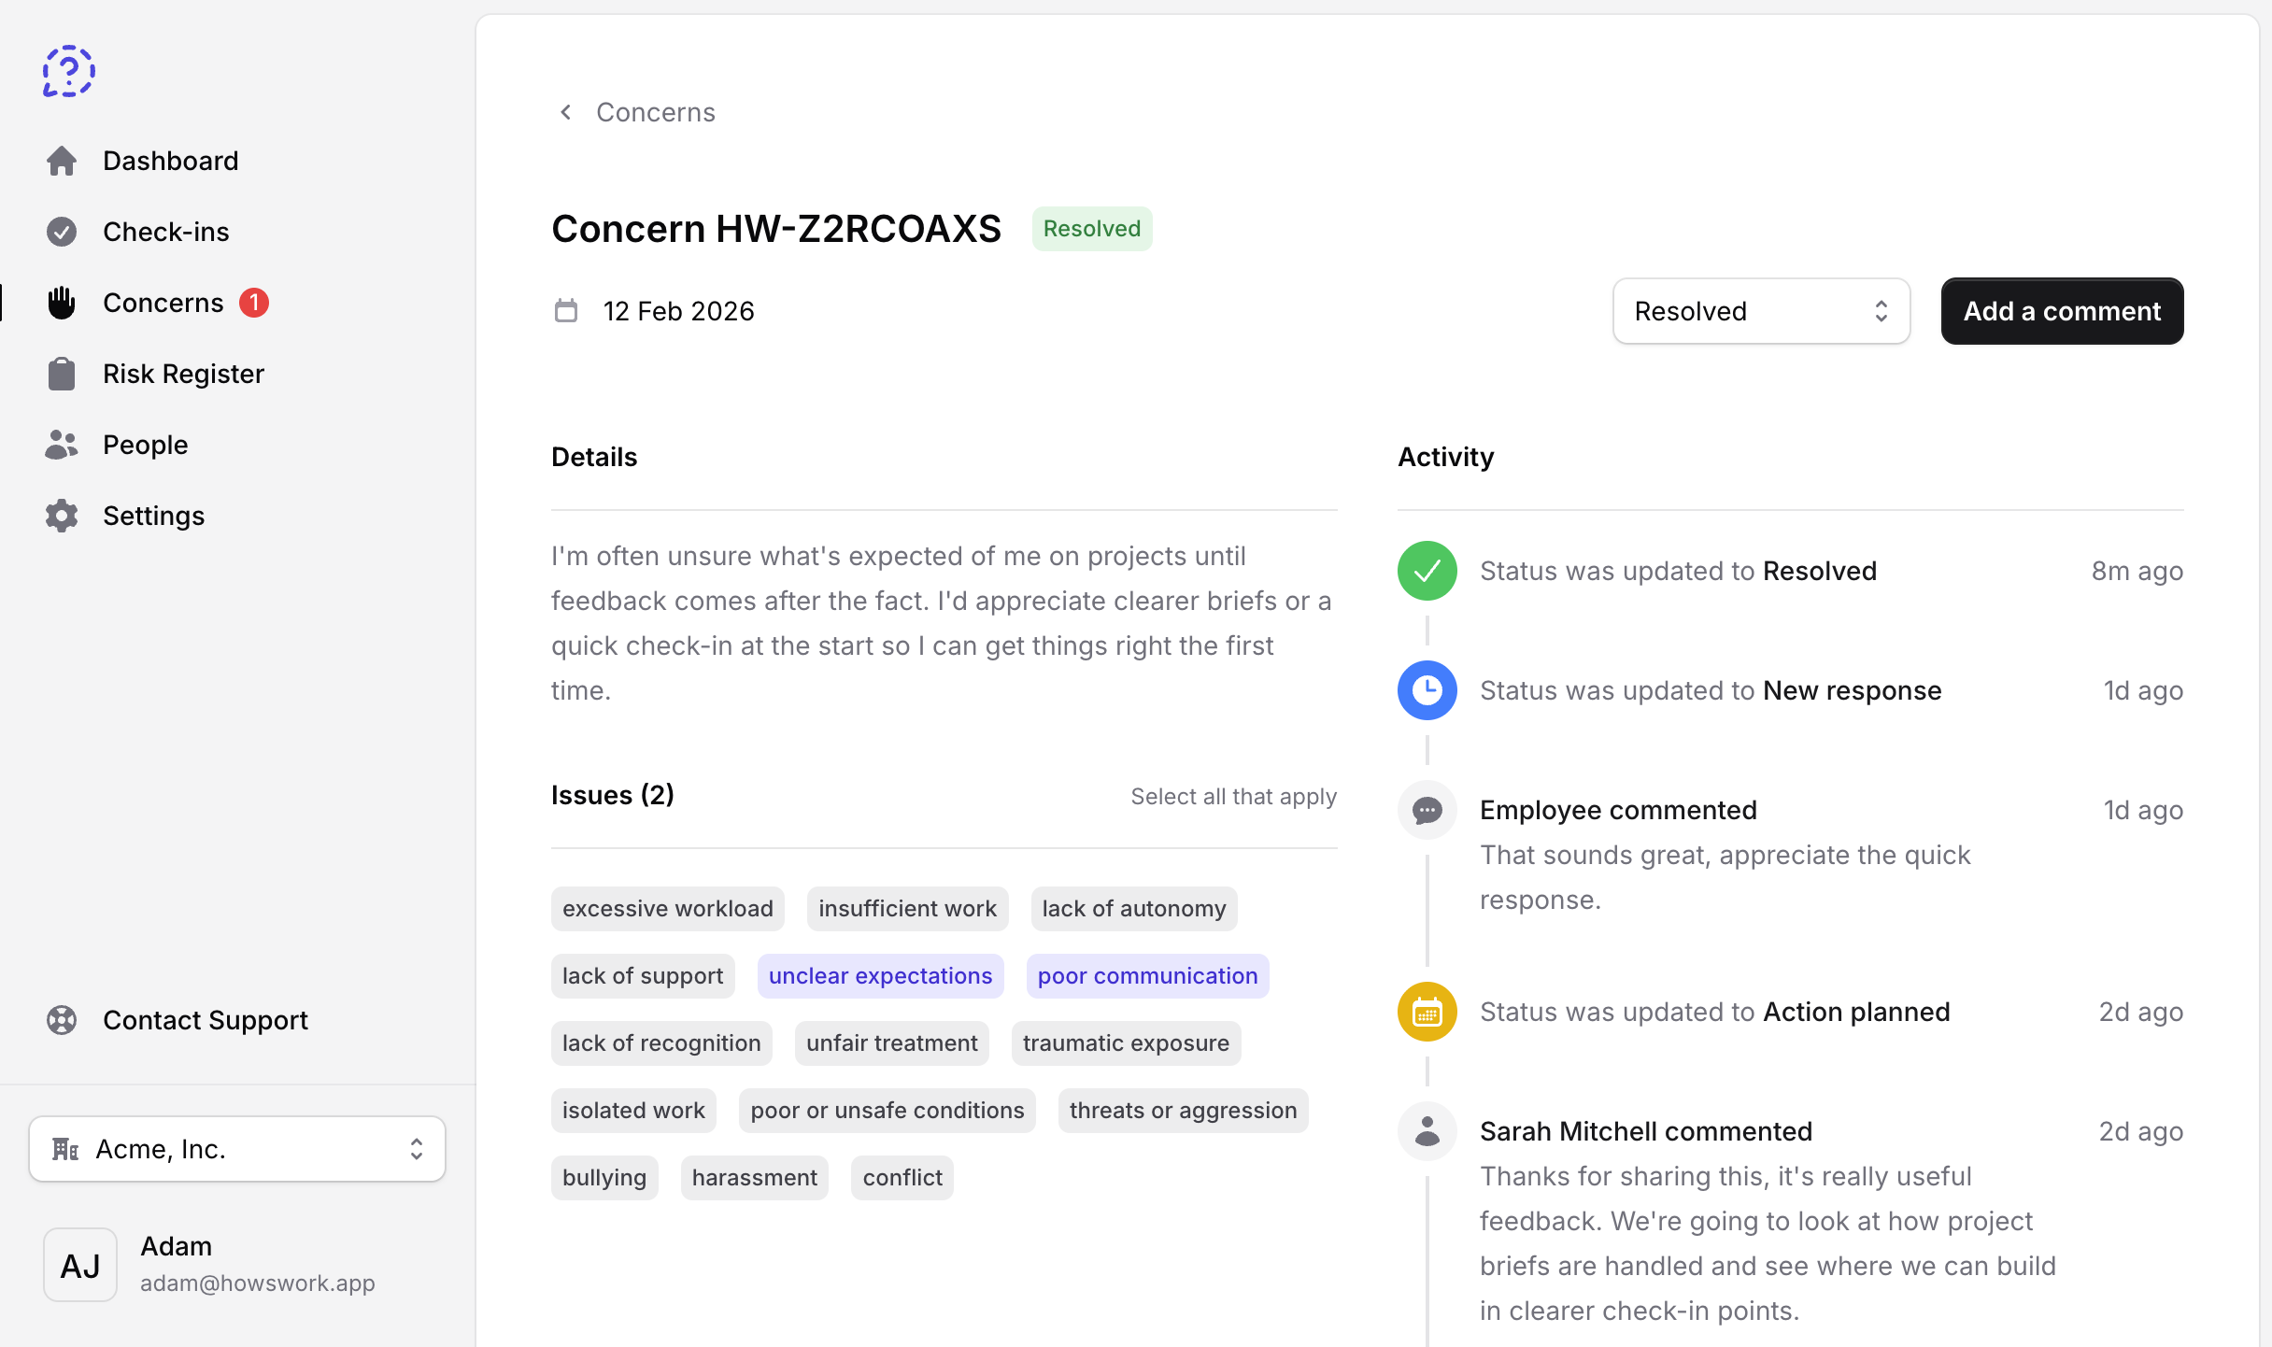Open the Resolved status dropdown
The width and height of the screenshot is (2272, 1347).
pos(1761,310)
